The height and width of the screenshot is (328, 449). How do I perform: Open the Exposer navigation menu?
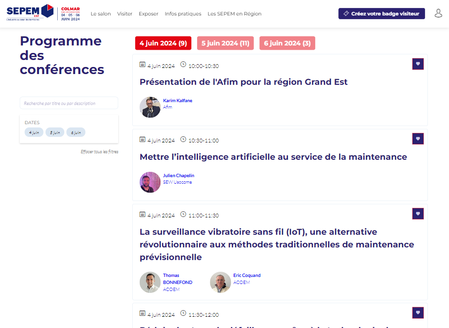coord(148,14)
